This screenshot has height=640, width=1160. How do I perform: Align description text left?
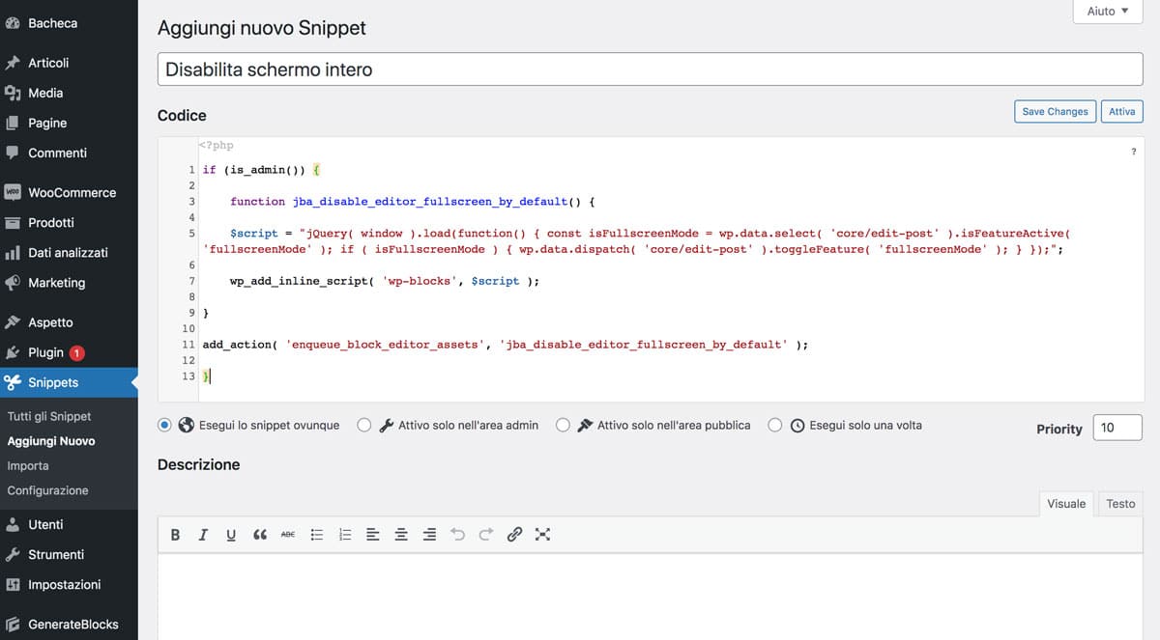(372, 534)
